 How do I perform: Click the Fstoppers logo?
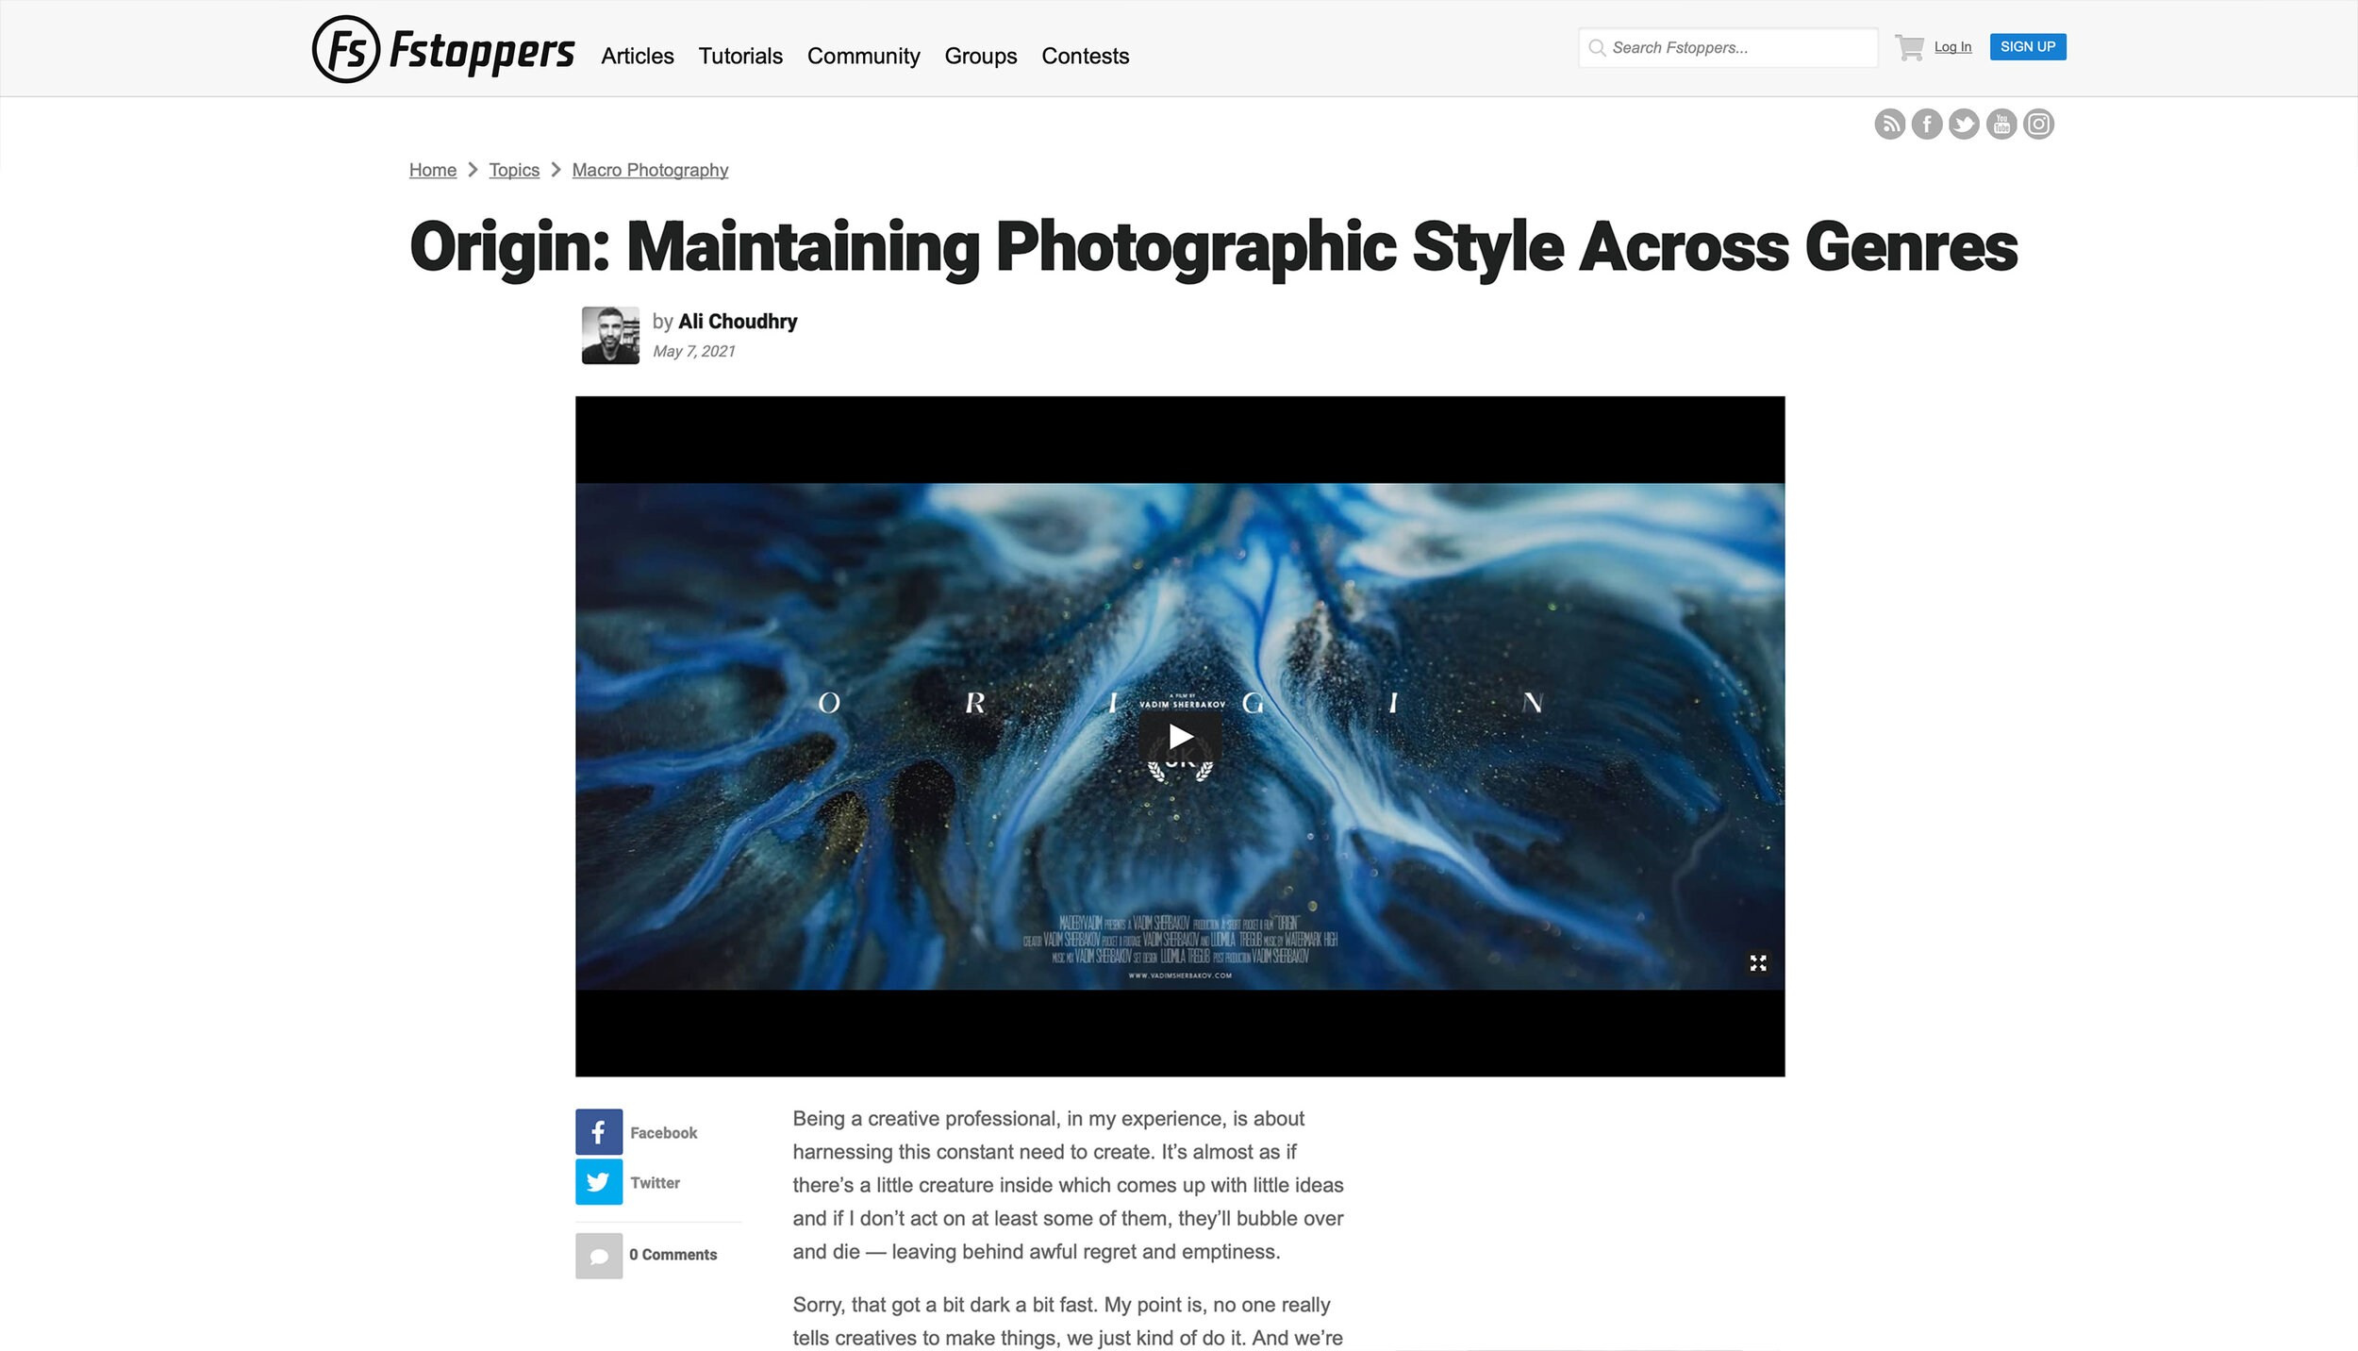coord(443,48)
